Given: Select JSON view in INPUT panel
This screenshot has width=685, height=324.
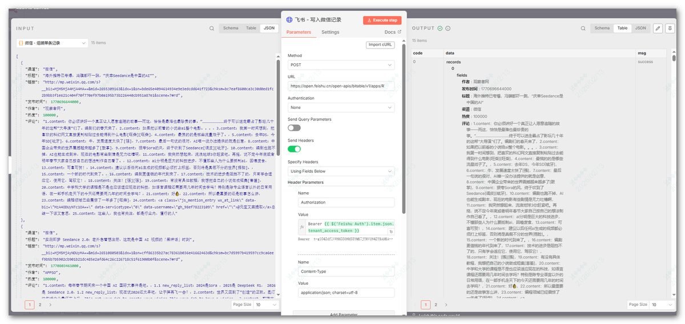Looking at the screenshot, I should [268, 28].
